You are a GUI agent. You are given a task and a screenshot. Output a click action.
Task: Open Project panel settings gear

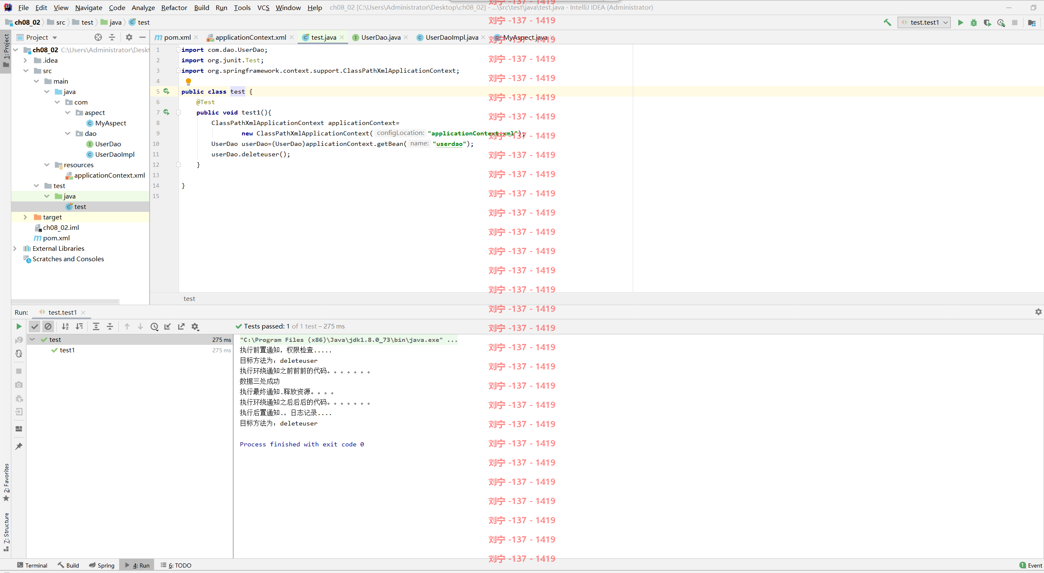129,37
